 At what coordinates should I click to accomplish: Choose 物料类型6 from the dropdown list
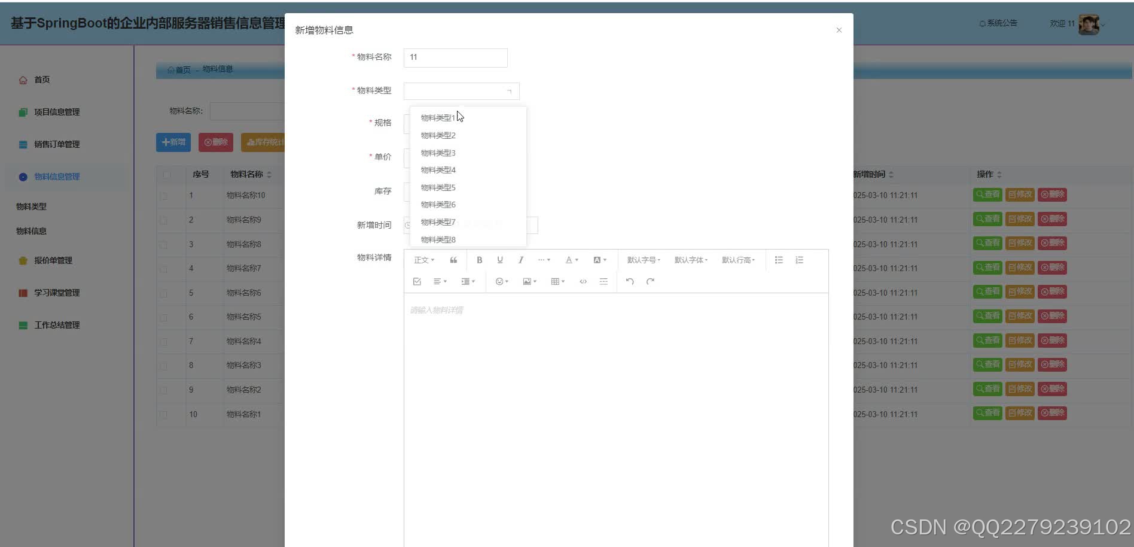(x=468, y=205)
